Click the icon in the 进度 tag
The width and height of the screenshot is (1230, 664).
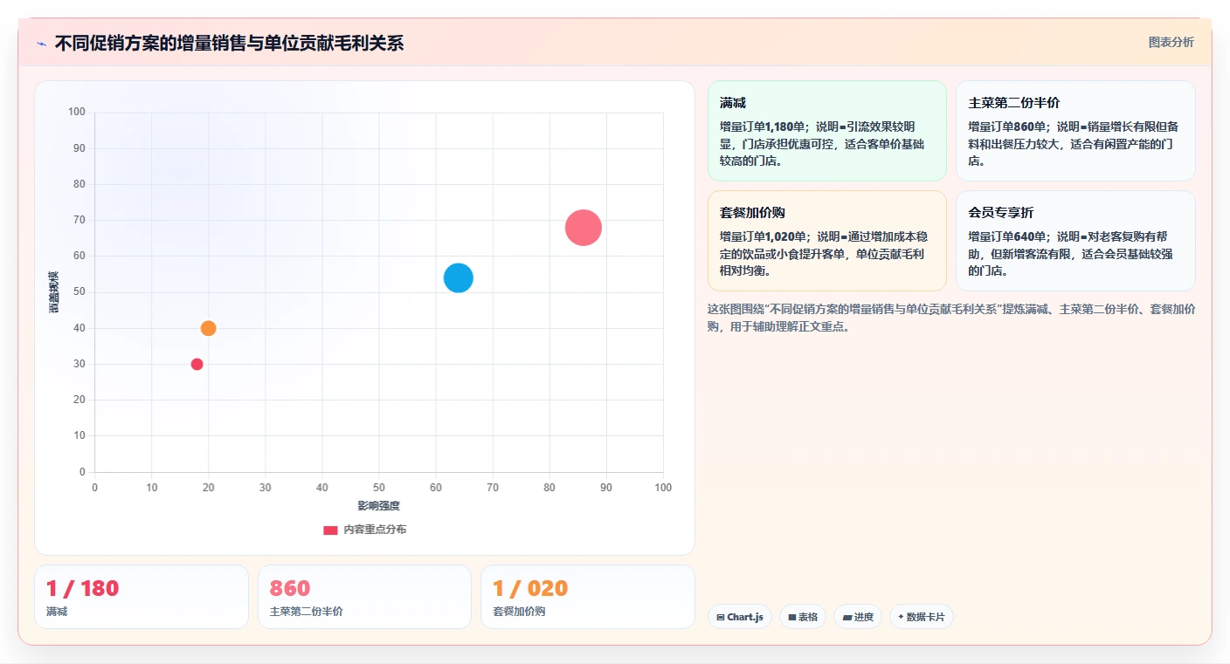coord(846,617)
